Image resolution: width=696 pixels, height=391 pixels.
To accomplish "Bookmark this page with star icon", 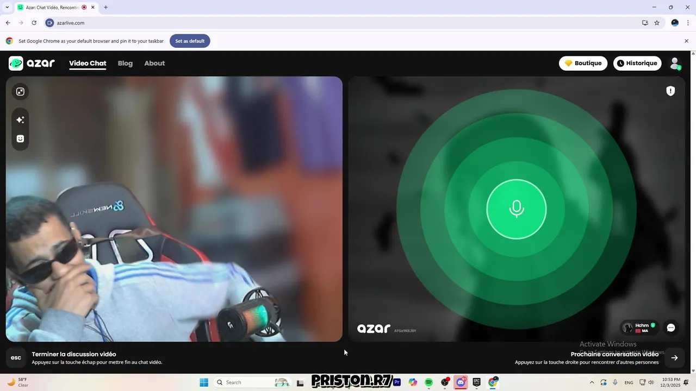I will (657, 23).
